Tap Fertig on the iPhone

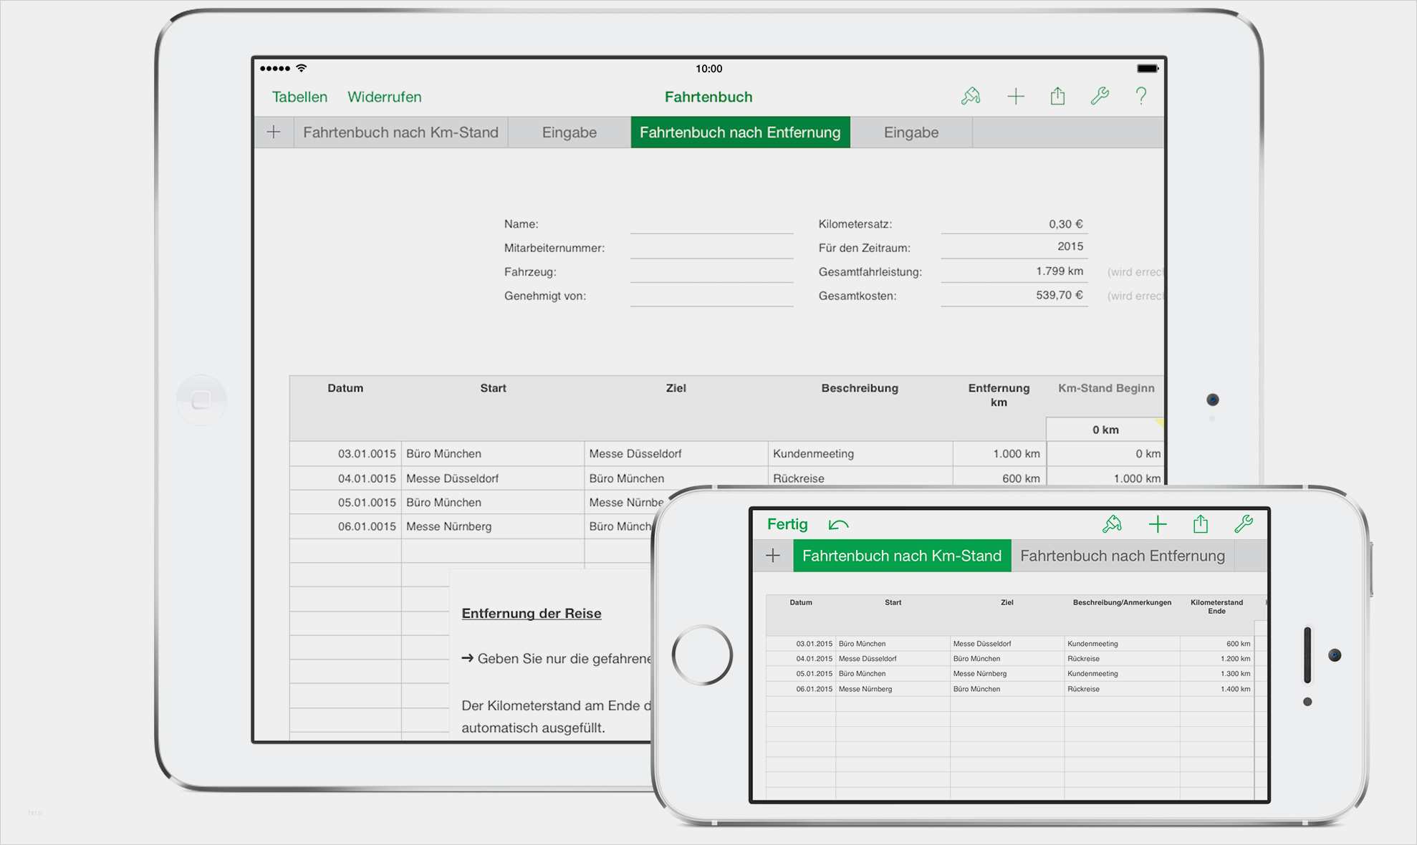787,524
